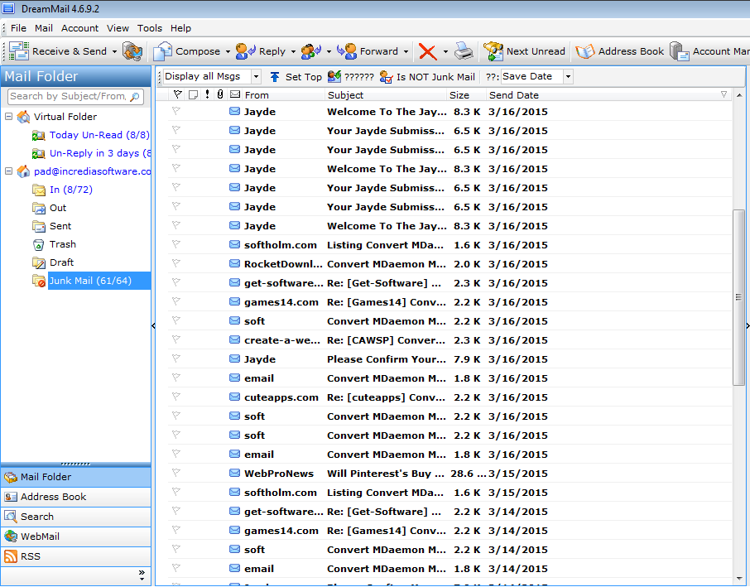
Task: Switch to the Search pane button
Action: (76, 517)
